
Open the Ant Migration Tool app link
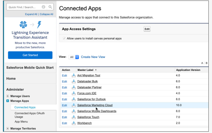coord(89,76)
